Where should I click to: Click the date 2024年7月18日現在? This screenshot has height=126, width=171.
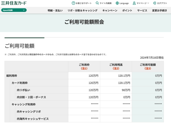152,58
